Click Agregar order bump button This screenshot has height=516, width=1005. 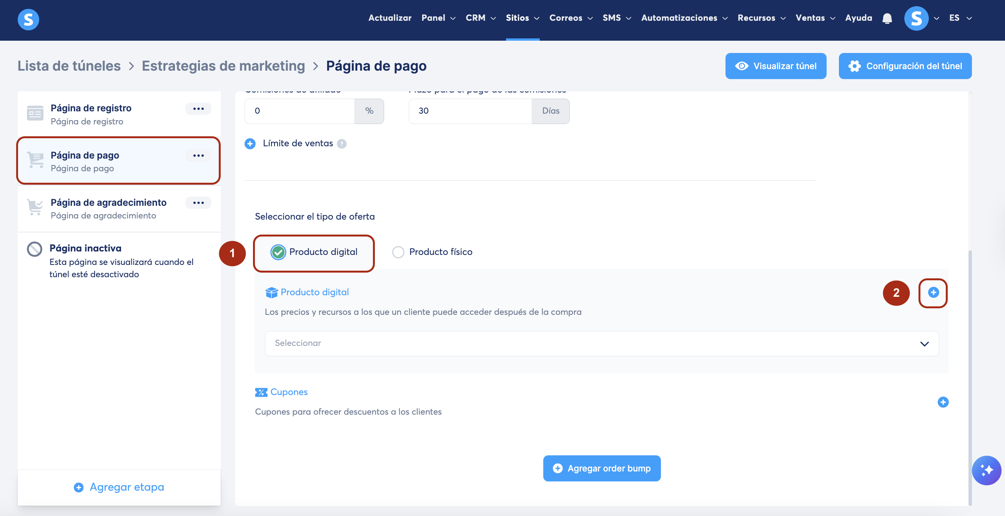[x=601, y=468]
